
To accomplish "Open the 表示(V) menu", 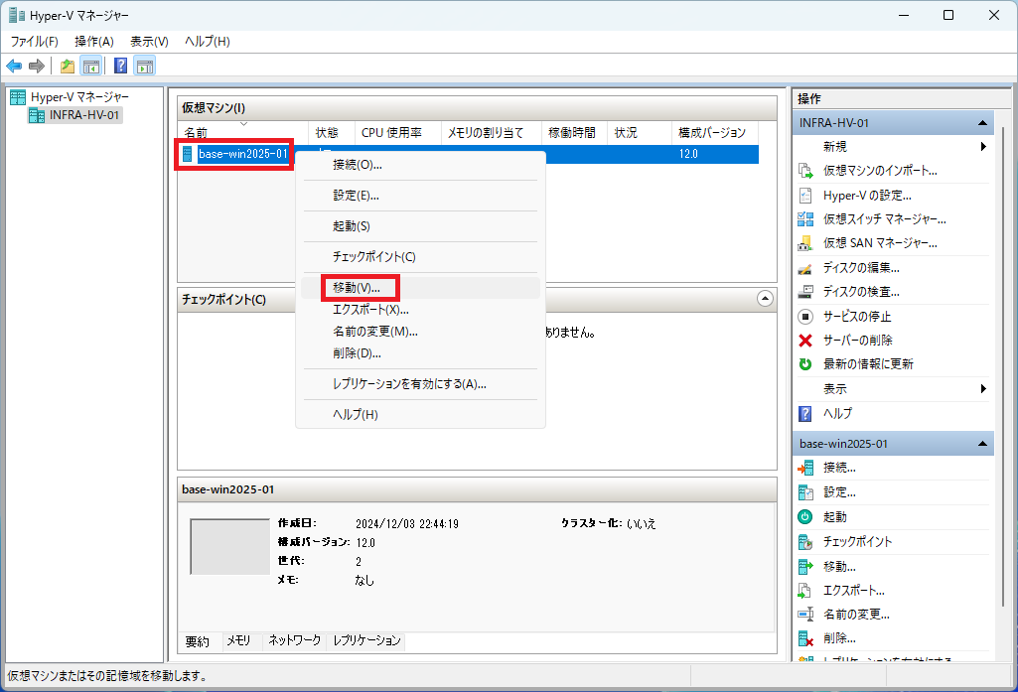I will click(149, 42).
